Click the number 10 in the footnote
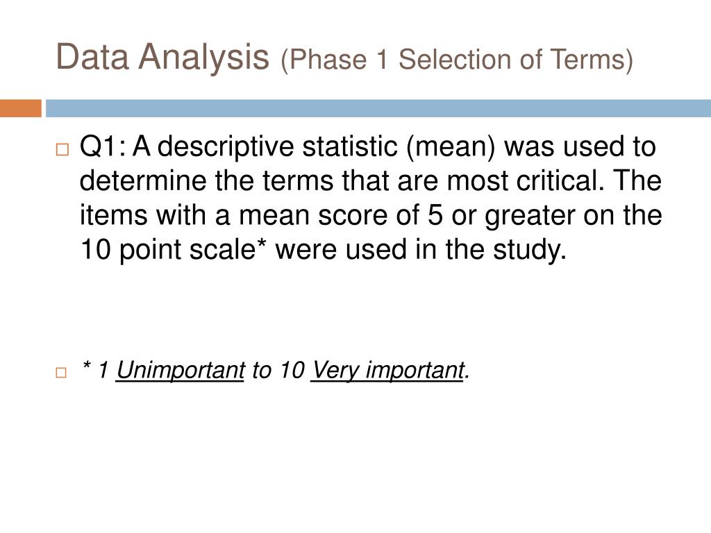 [x=291, y=371]
